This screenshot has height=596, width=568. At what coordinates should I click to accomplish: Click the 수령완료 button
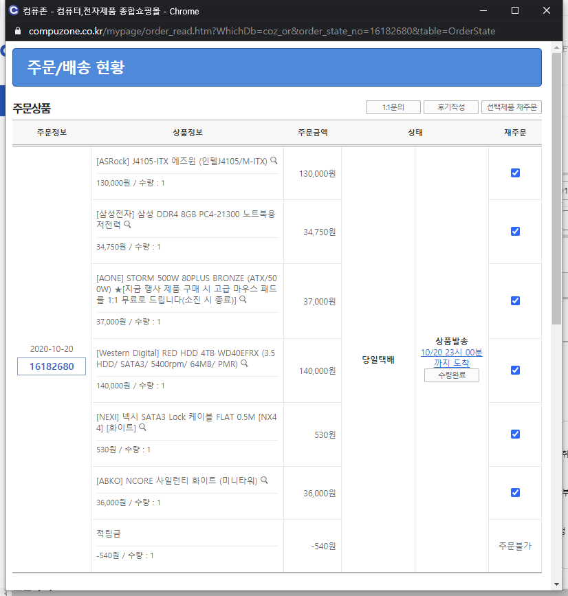tap(452, 375)
